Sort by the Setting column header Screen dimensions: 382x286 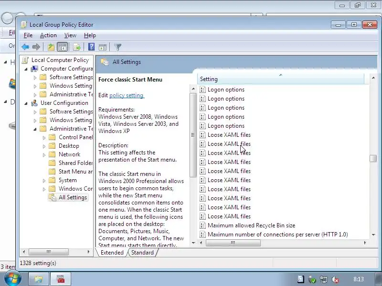point(281,79)
